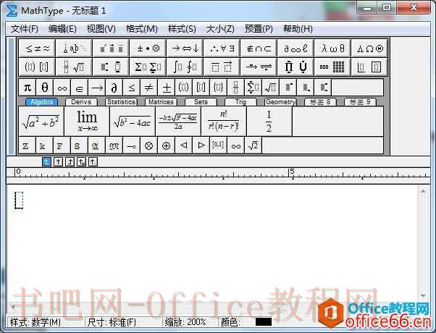Screen dimensions: 436x333
Task: Open the 视图(V) menu
Action: 101,29
